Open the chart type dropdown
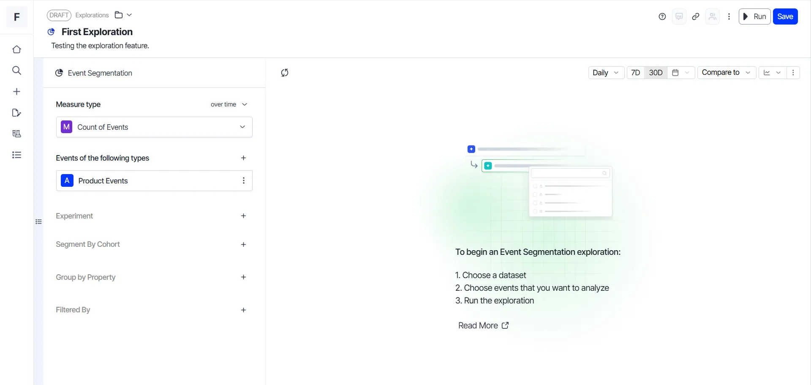Image resolution: width=811 pixels, height=385 pixels. pos(773,73)
